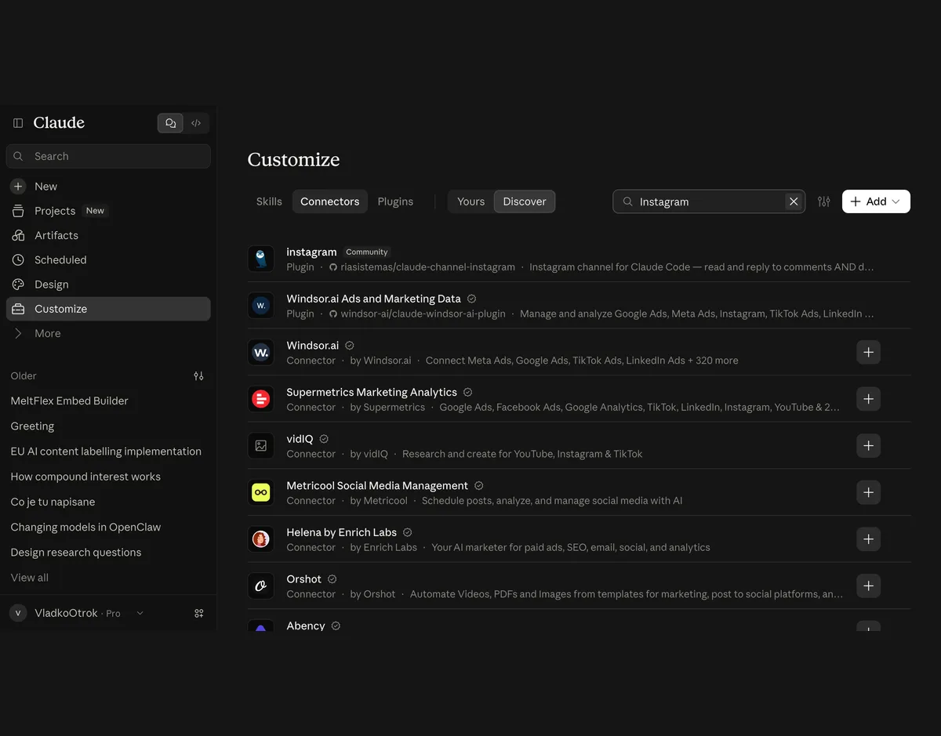The width and height of the screenshot is (941, 736).
Task: Click the Claude logo text
Action: tap(59, 123)
